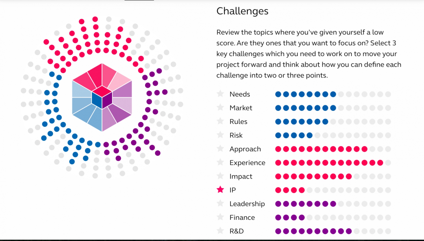This screenshot has height=241, width=424.
Task: Click the blue face of center cube
Action: 97,100
